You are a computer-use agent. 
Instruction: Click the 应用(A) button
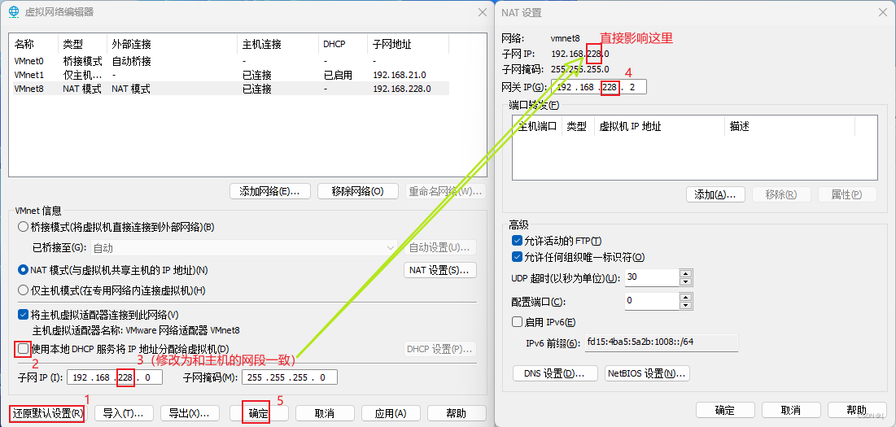click(391, 413)
